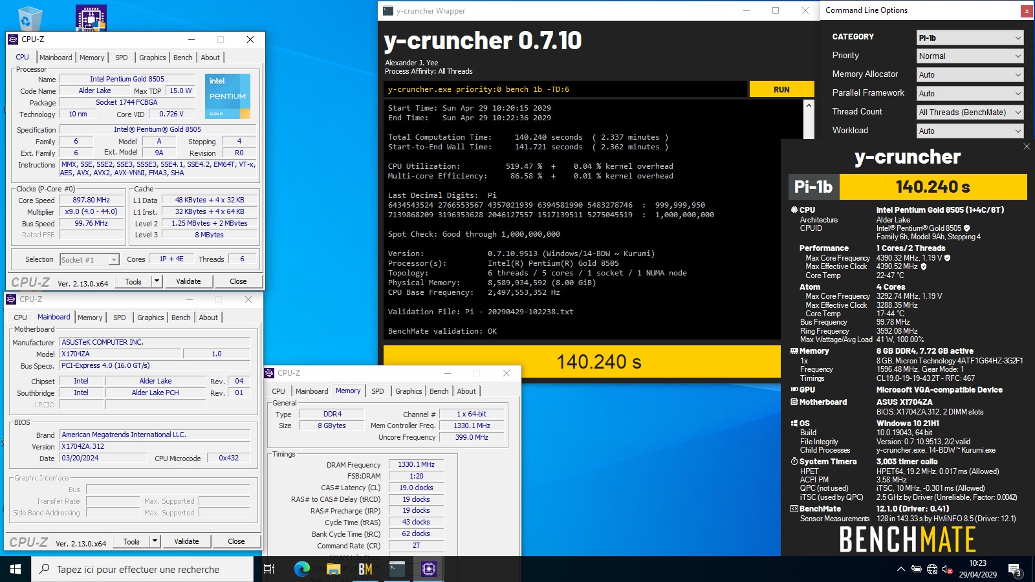This screenshot has height=582, width=1035.
Task: Click the Level 3 cache value 8 MBytes
Action: pos(209,235)
